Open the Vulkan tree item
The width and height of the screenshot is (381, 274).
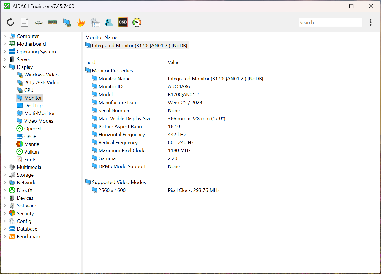coord(31,152)
